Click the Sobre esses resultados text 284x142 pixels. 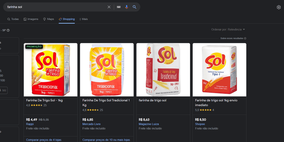click(x=232, y=38)
